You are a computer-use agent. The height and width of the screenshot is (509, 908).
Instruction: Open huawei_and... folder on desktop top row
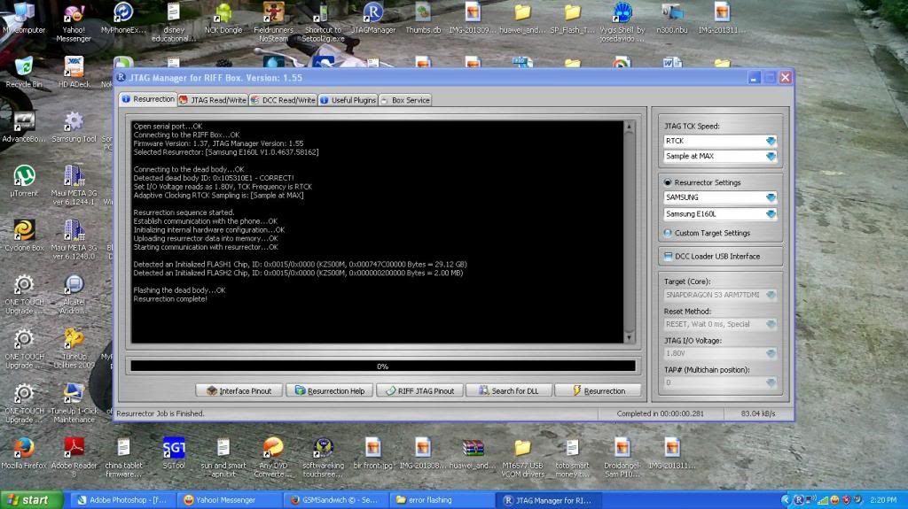tap(523, 19)
